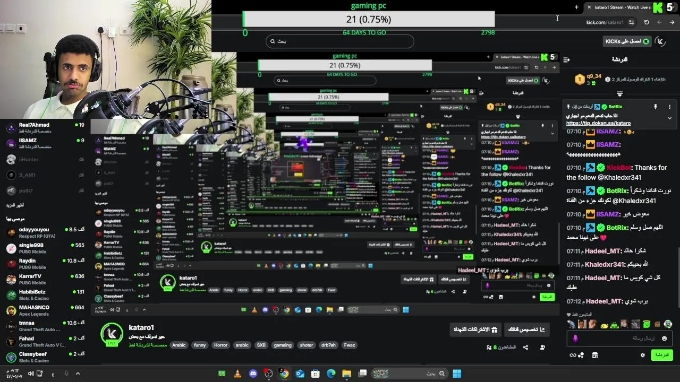This screenshot has width=680, height=382.
Task: Select the Horror tag
Action: click(220, 345)
